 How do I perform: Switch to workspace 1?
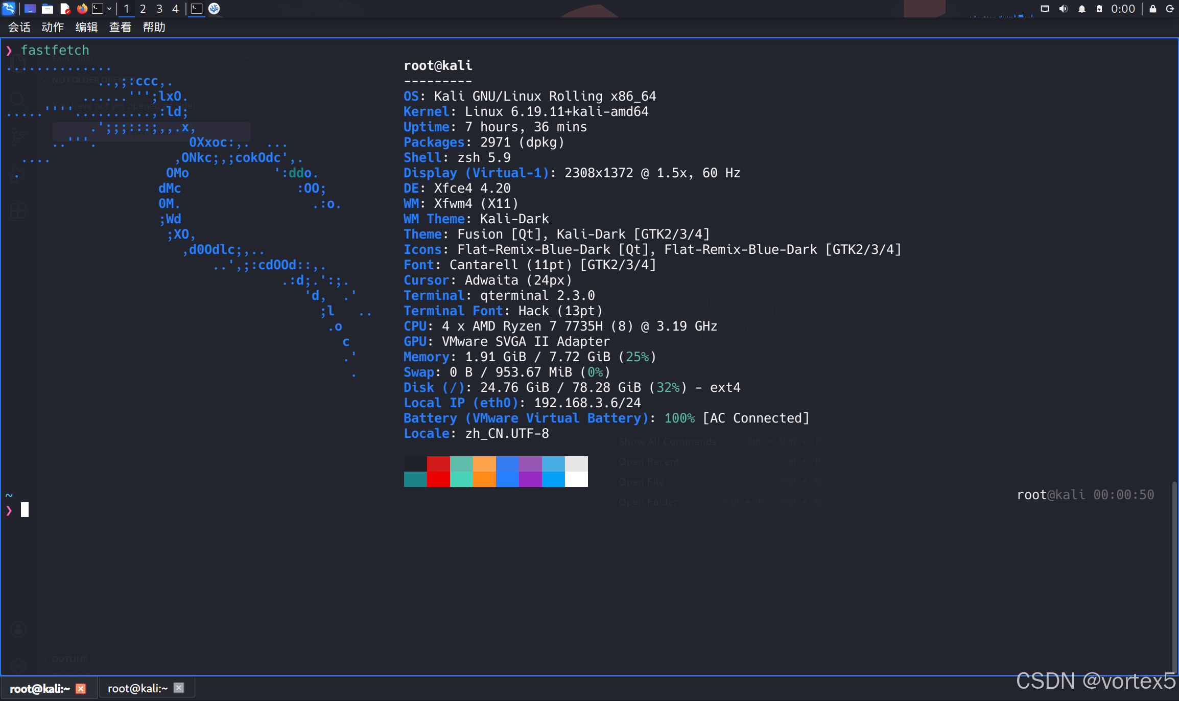[x=126, y=9]
